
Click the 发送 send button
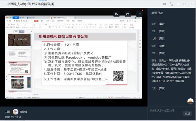click(x=188, y=113)
